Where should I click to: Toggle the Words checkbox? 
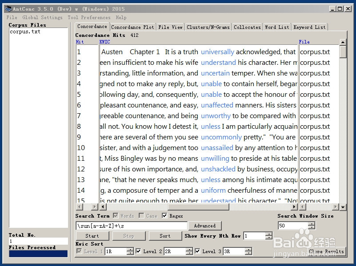pos(116,216)
